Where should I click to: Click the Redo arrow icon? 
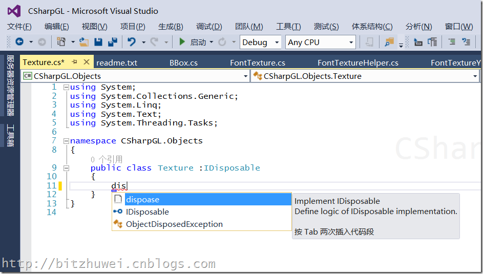(x=154, y=41)
